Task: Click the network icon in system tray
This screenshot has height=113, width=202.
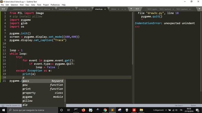Action: click(173, 110)
